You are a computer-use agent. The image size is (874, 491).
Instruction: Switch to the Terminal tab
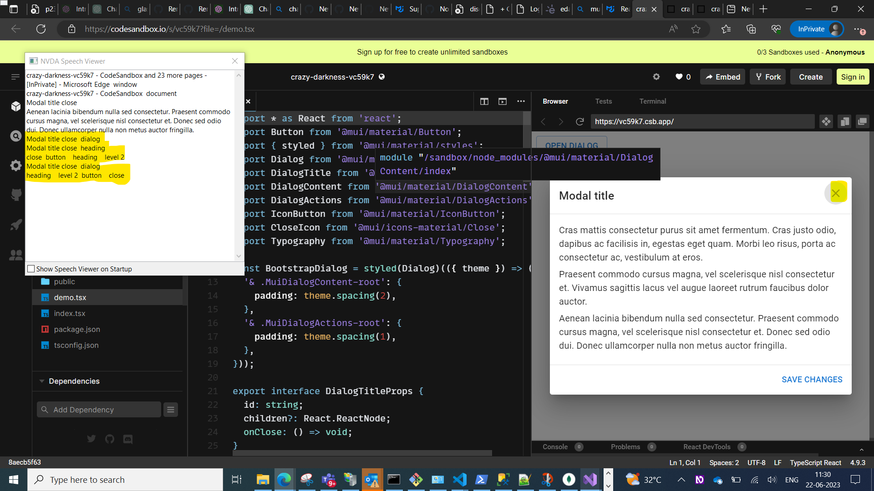652,101
